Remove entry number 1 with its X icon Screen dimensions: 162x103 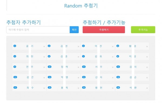point(44,47)
